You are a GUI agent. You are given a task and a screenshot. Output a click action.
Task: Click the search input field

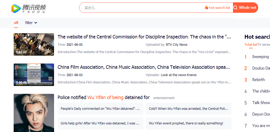pos(142,8)
